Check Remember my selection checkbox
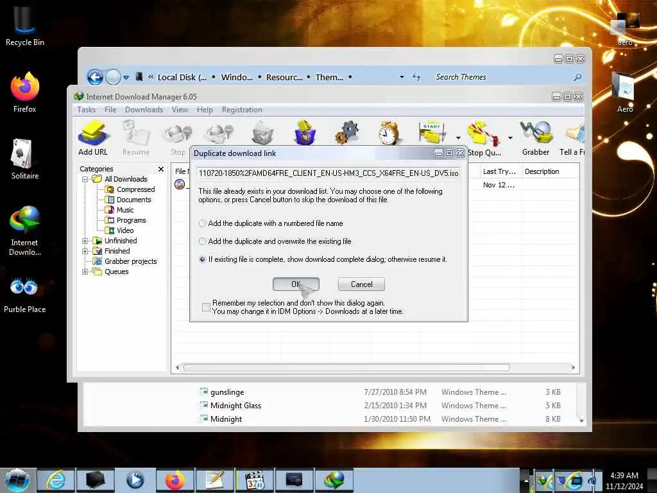 (206, 307)
